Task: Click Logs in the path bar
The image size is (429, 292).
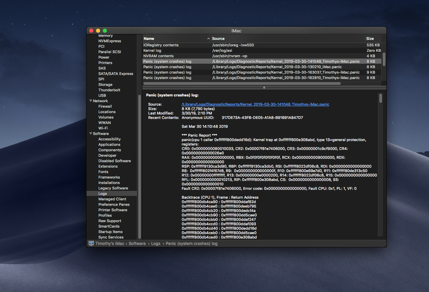Action: [156, 244]
